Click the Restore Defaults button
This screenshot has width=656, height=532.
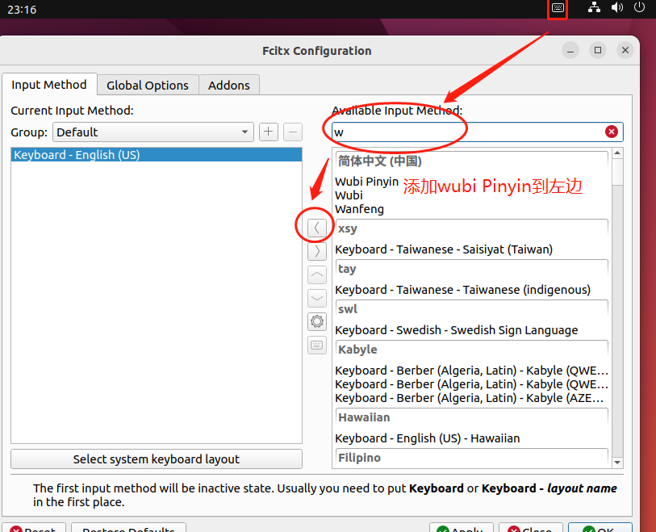tap(128, 528)
